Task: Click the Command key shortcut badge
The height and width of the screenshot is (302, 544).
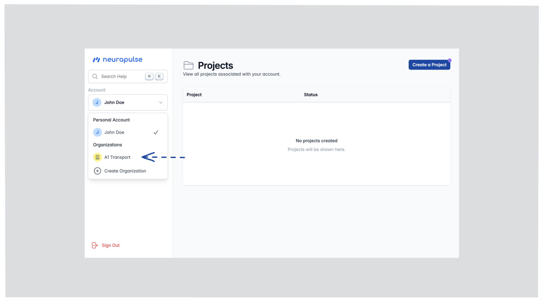Action: [149, 76]
